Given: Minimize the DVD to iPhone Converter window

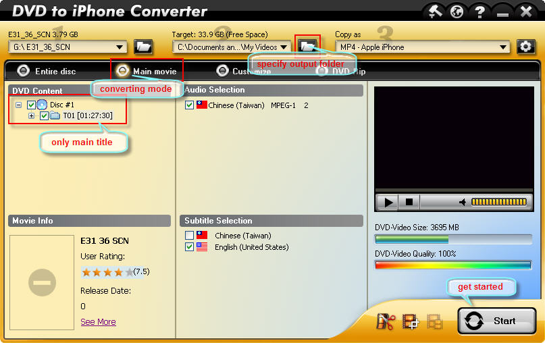Looking at the screenshot, I should click(502, 14).
